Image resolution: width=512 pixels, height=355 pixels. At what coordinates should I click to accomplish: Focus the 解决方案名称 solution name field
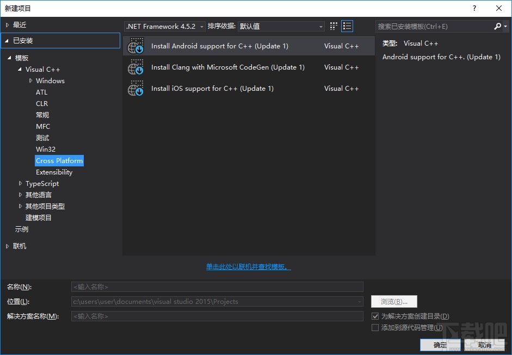click(x=217, y=316)
